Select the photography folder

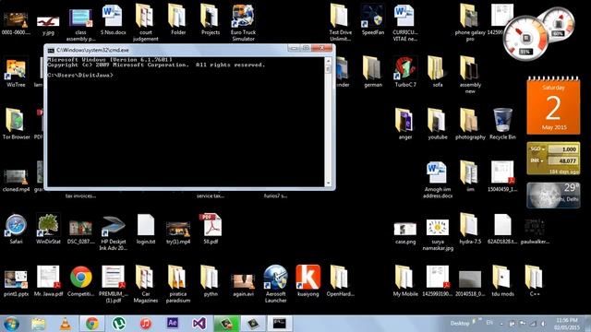pos(470,125)
